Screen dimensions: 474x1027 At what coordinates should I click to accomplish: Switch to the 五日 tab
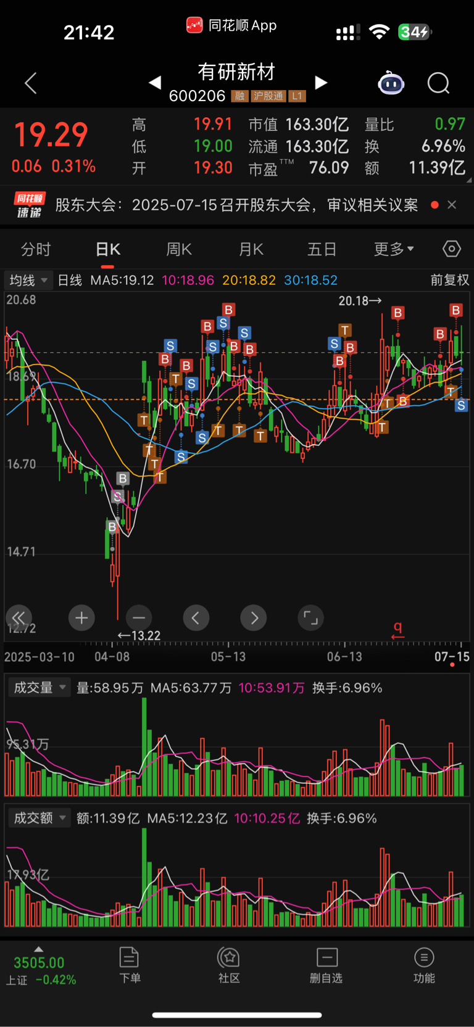tap(322, 249)
